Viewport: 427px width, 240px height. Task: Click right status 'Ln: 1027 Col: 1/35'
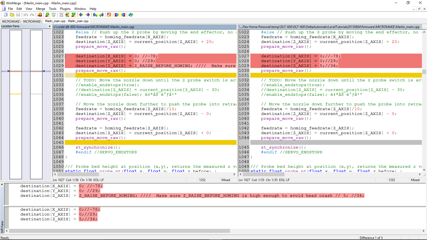pos(264,180)
